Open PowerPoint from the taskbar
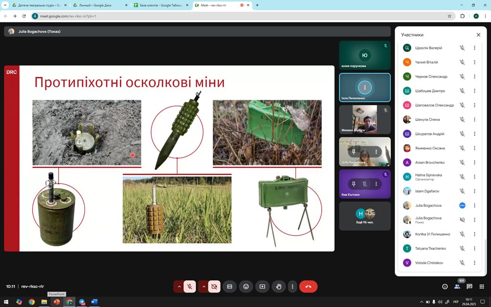Image resolution: width=491 pixels, height=307 pixels. pyautogui.click(x=57, y=302)
